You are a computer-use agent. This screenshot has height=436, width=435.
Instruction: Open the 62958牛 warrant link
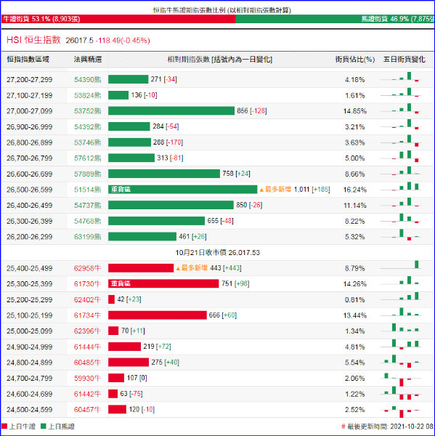point(87,268)
